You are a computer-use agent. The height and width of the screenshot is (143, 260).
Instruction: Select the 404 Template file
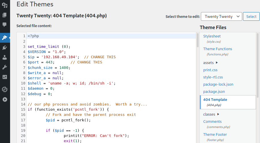pos(228,102)
